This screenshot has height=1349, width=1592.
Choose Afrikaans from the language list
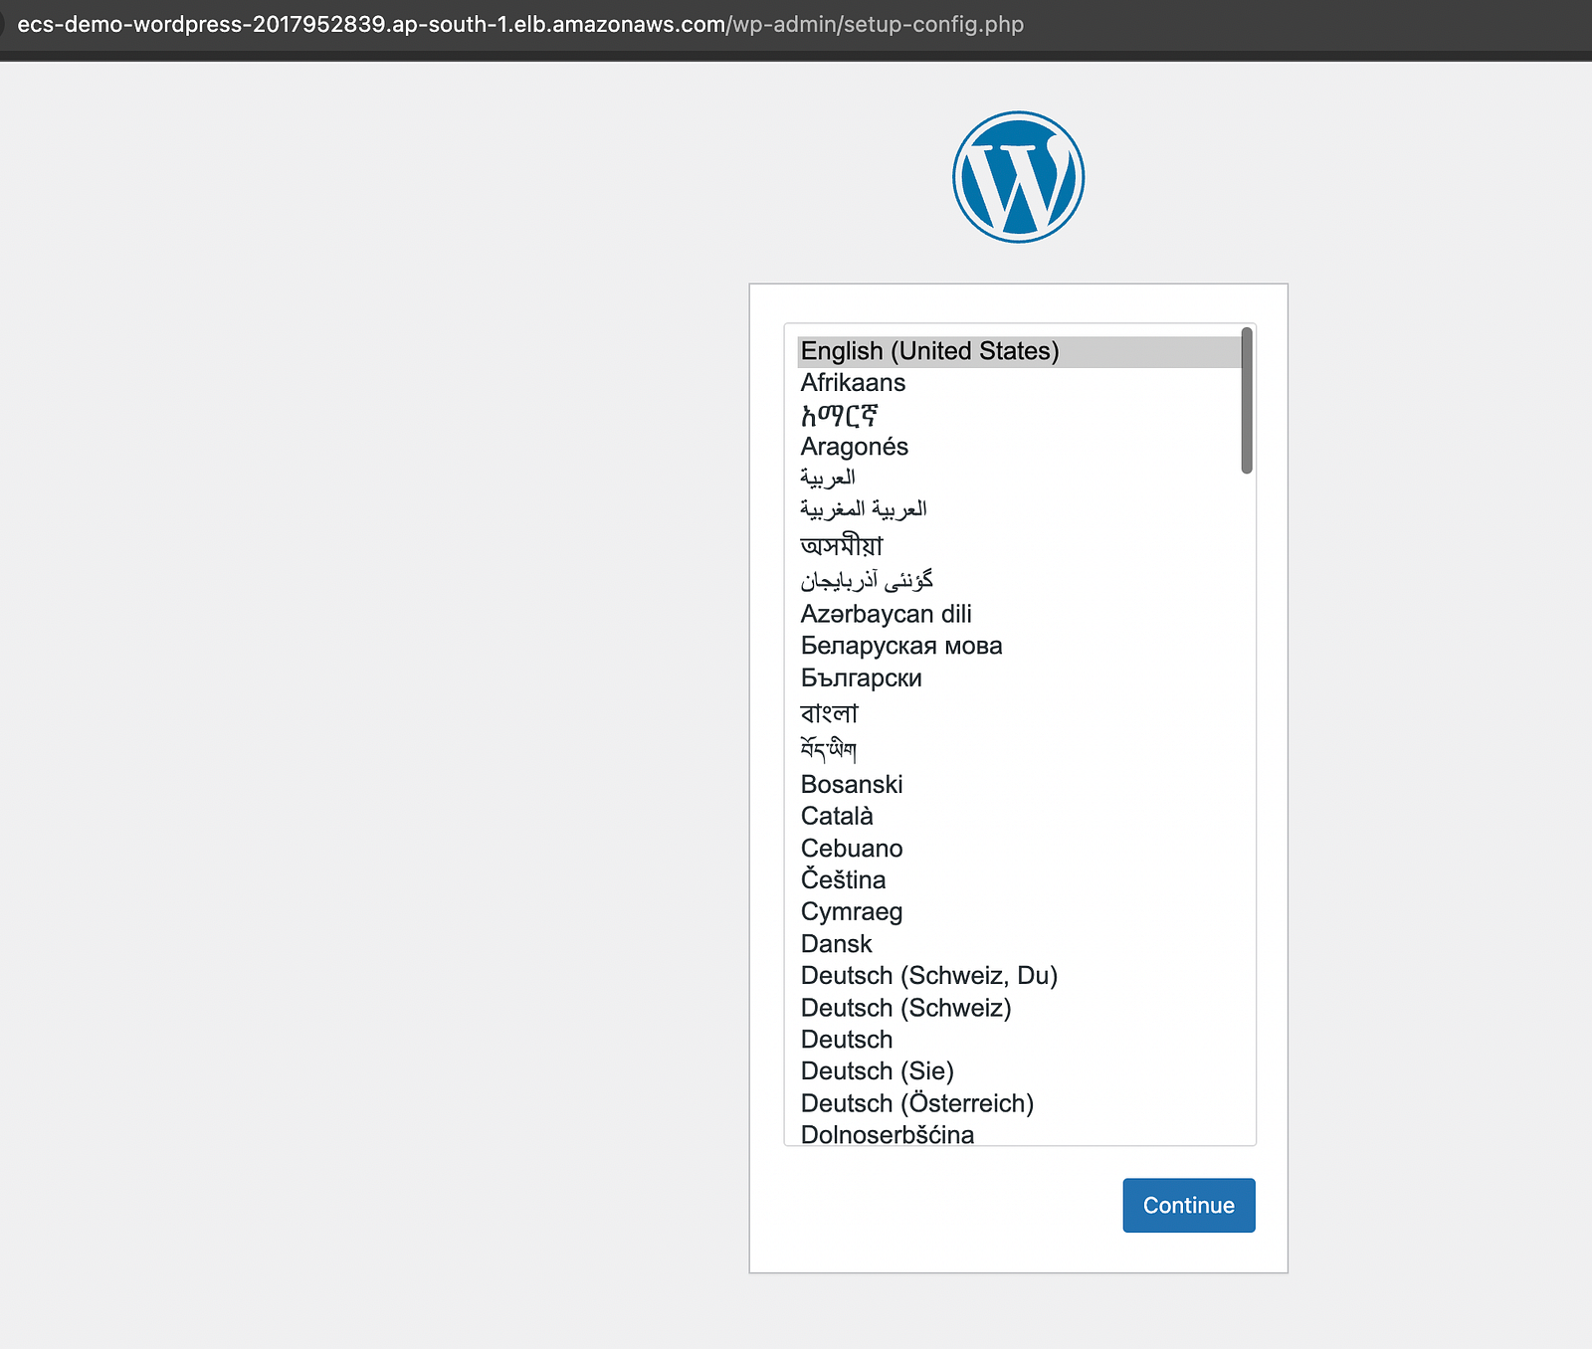[1019, 383]
